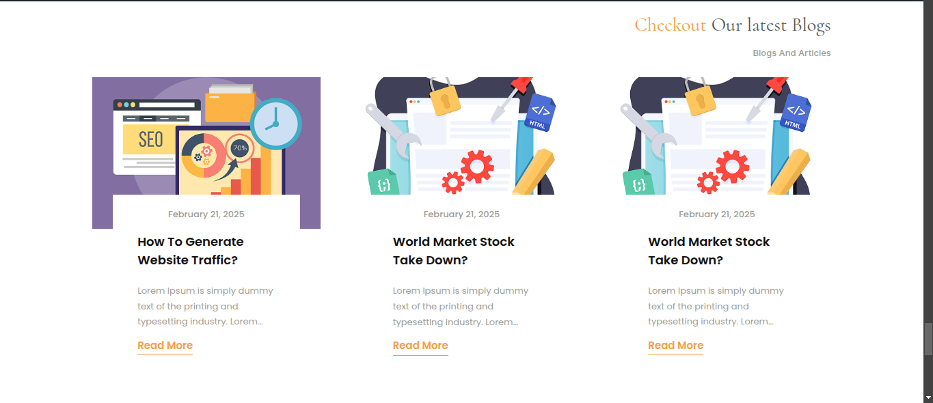Click the orange folder icon in SEO illustration

[230, 104]
